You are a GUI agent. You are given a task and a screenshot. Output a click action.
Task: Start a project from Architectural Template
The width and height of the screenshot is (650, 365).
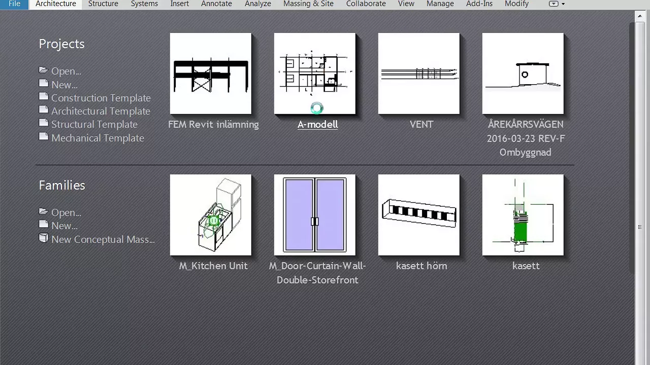coord(101,111)
